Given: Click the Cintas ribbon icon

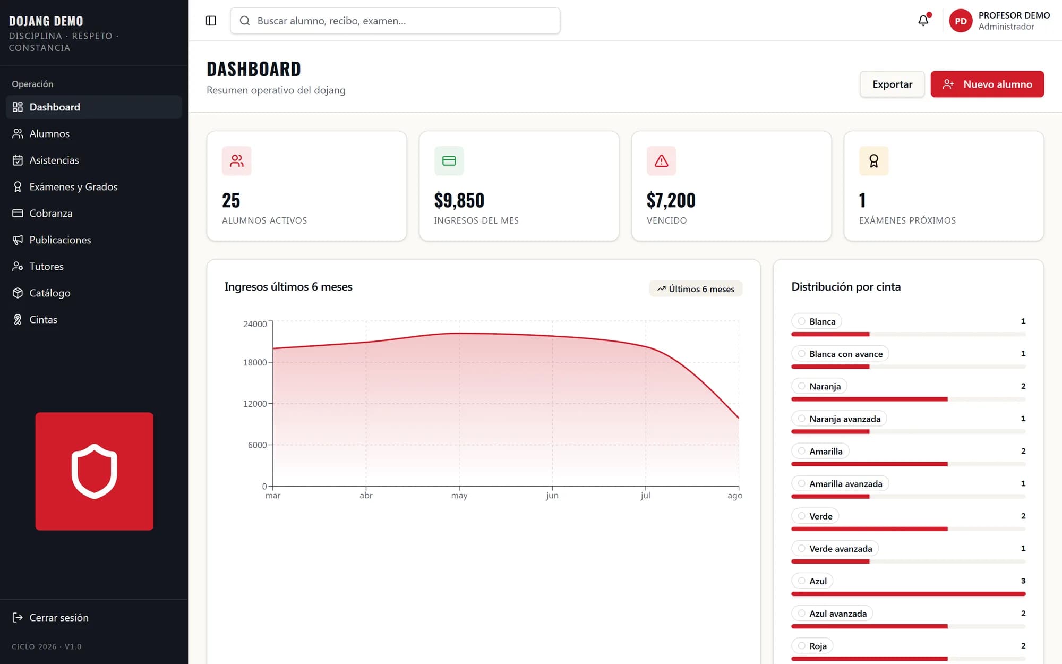Looking at the screenshot, I should pos(18,319).
